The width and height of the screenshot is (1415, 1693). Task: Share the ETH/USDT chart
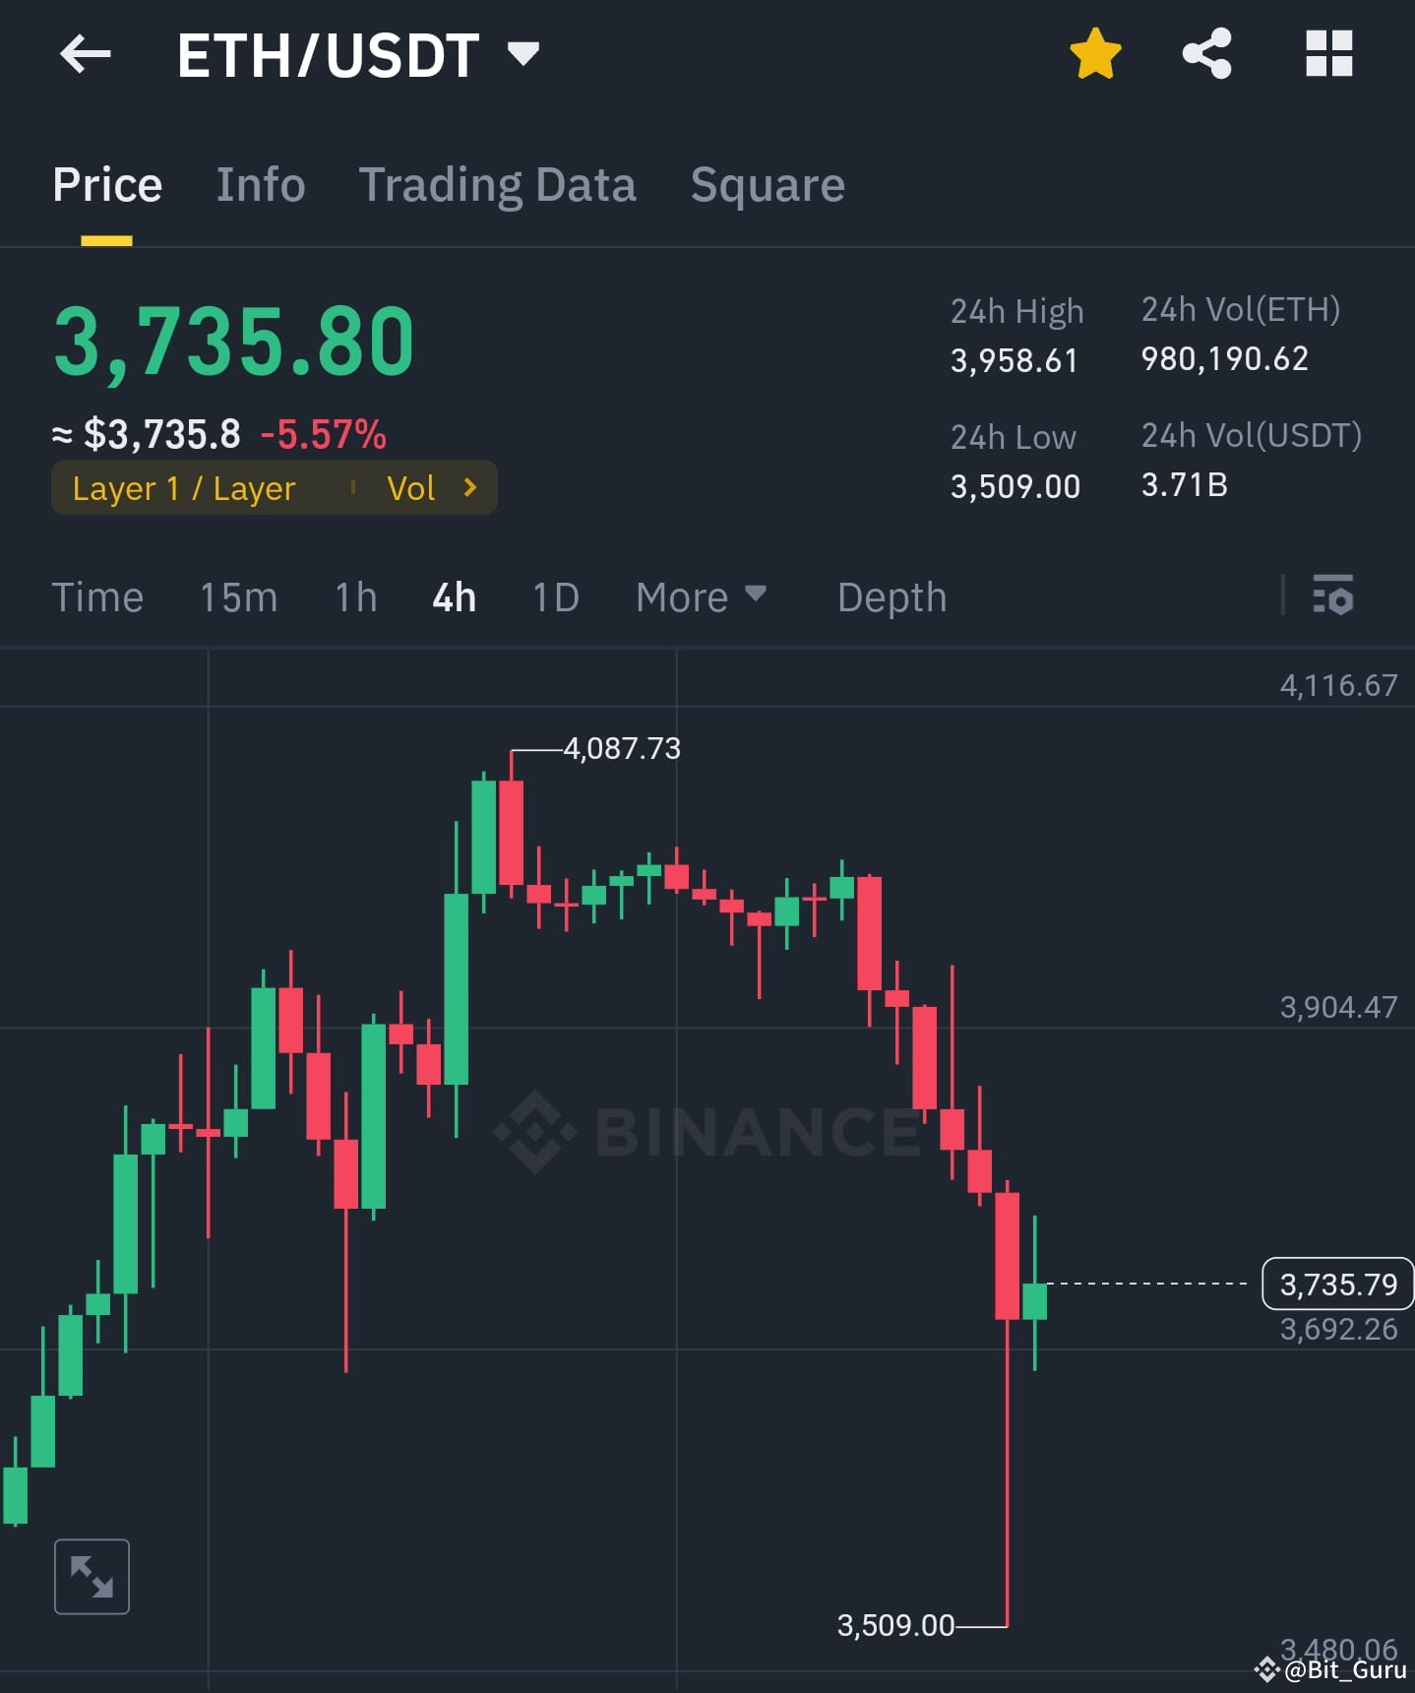[x=1206, y=54]
